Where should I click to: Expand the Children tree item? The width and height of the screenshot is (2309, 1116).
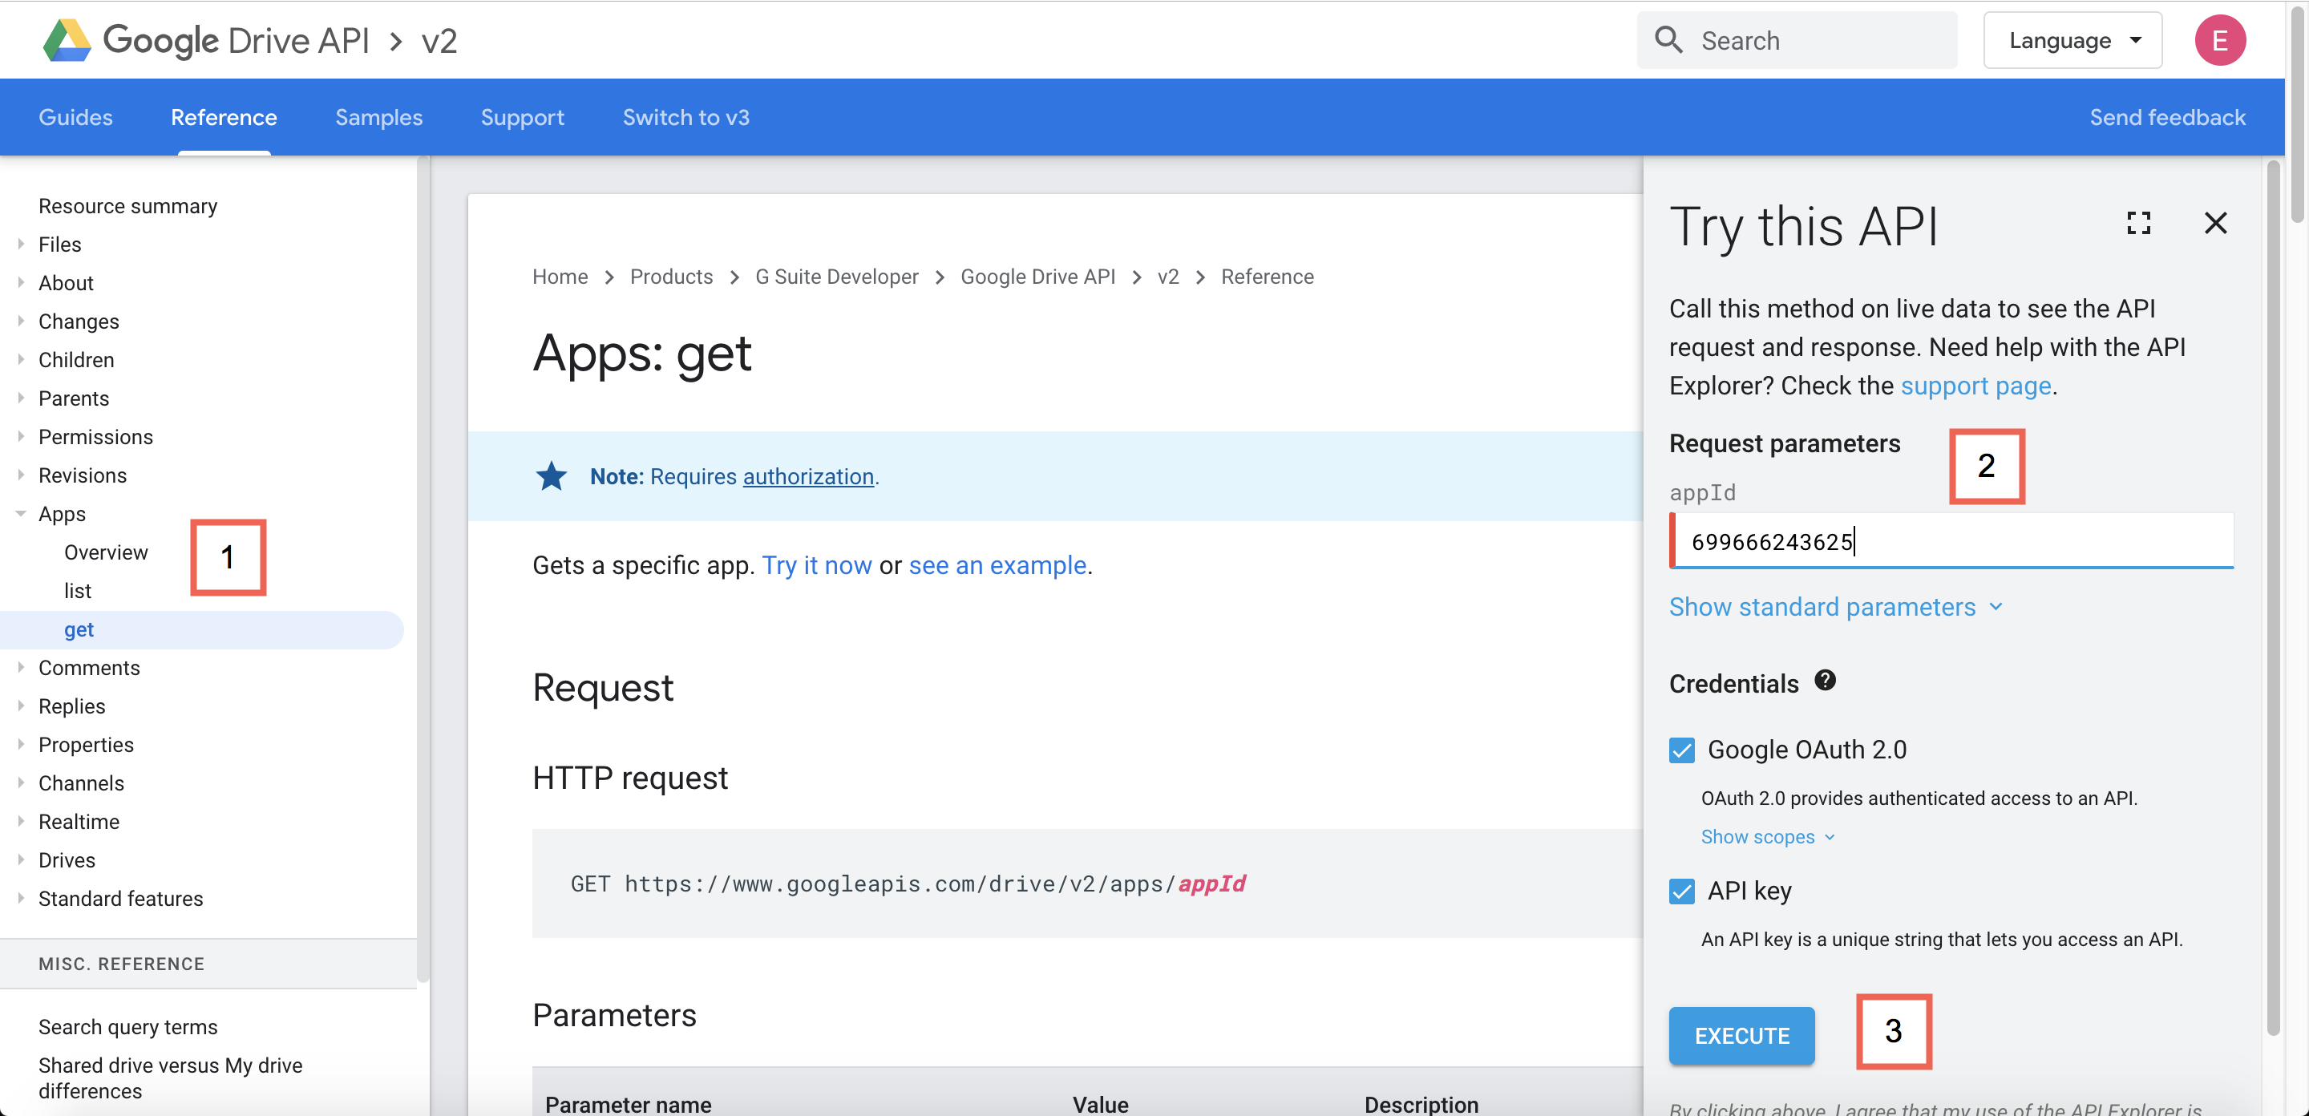click(x=21, y=359)
